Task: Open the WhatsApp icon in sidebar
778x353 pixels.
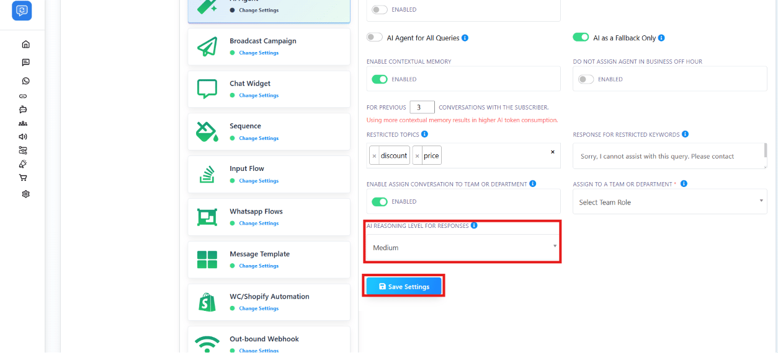Action: click(25, 81)
